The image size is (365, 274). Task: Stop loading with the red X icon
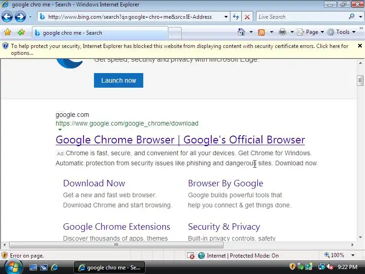click(247, 17)
